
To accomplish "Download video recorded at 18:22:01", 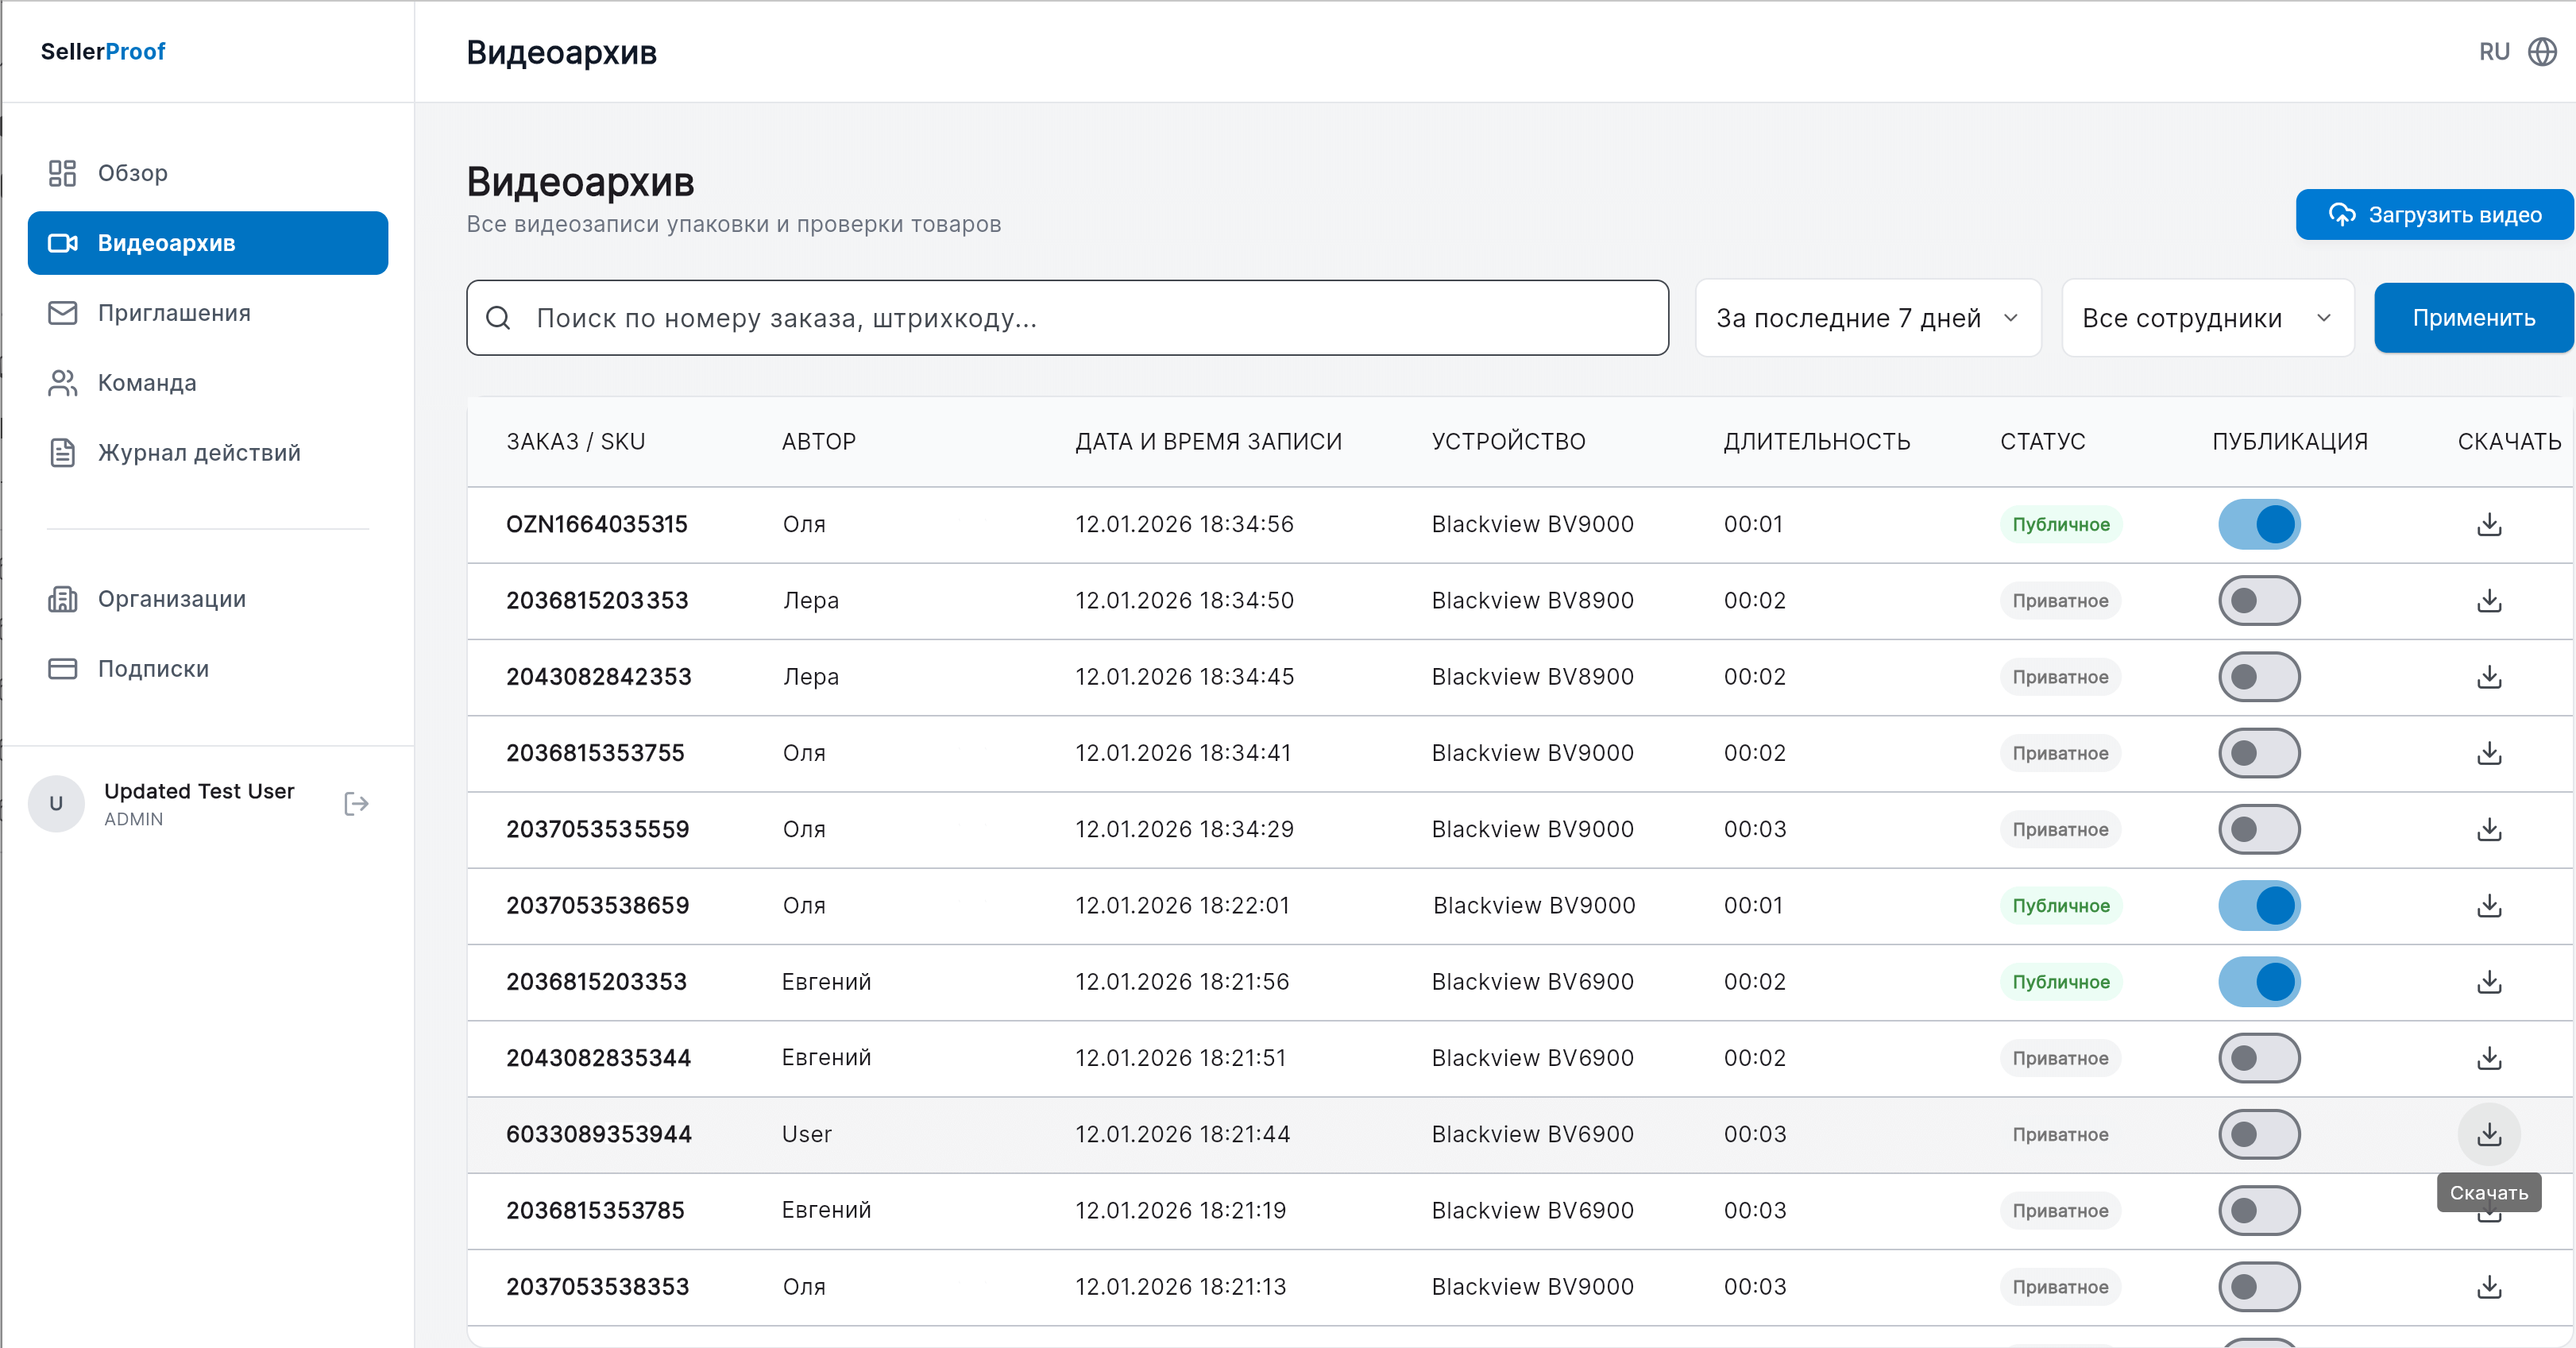I will coord(2489,906).
